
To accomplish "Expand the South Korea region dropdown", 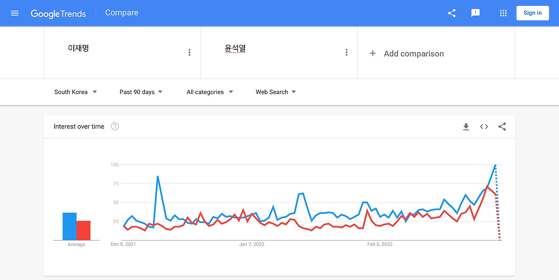I will pyautogui.click(x=76, y=92).
